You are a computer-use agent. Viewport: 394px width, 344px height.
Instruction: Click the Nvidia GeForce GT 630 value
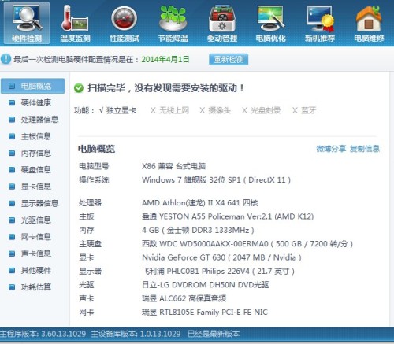point(221,257)
